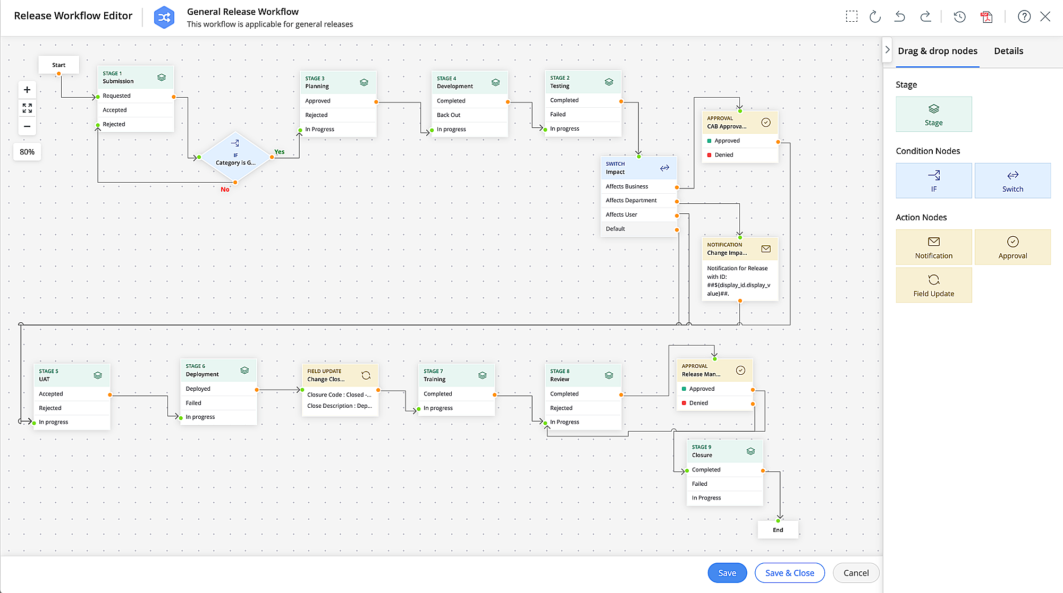Viewport: 1063px width, 593px height.
Task: Select the IF condition node
Action: pyautogui.click(x=933, y=181)
